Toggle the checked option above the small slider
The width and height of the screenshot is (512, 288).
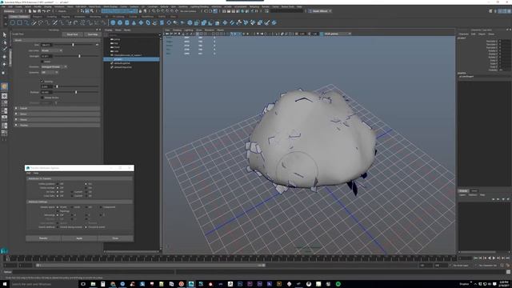point(42,82)
